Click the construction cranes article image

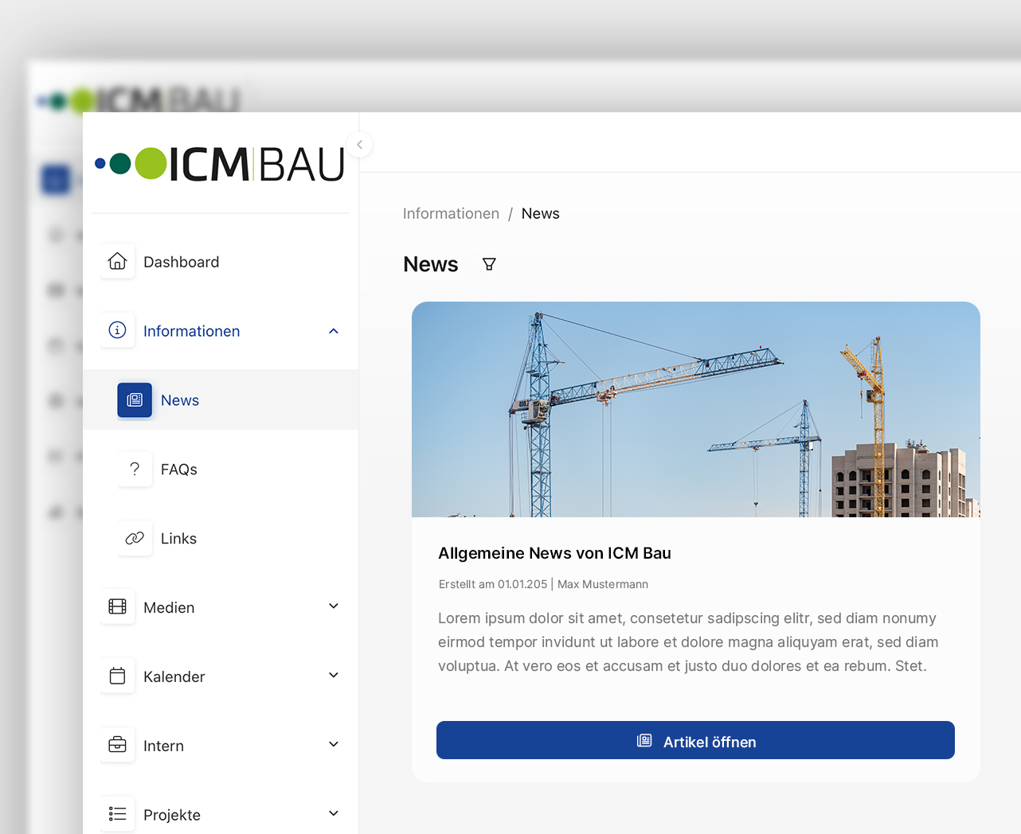click(x=695, y=409)
